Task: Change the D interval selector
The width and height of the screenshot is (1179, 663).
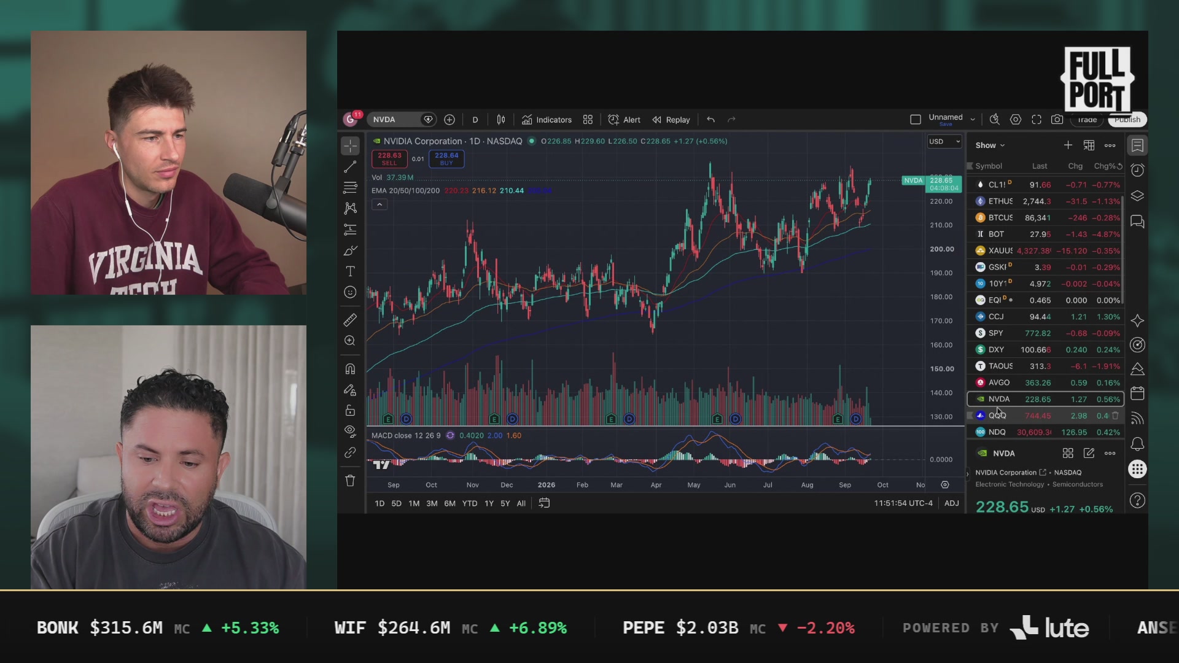Action: 475,120
